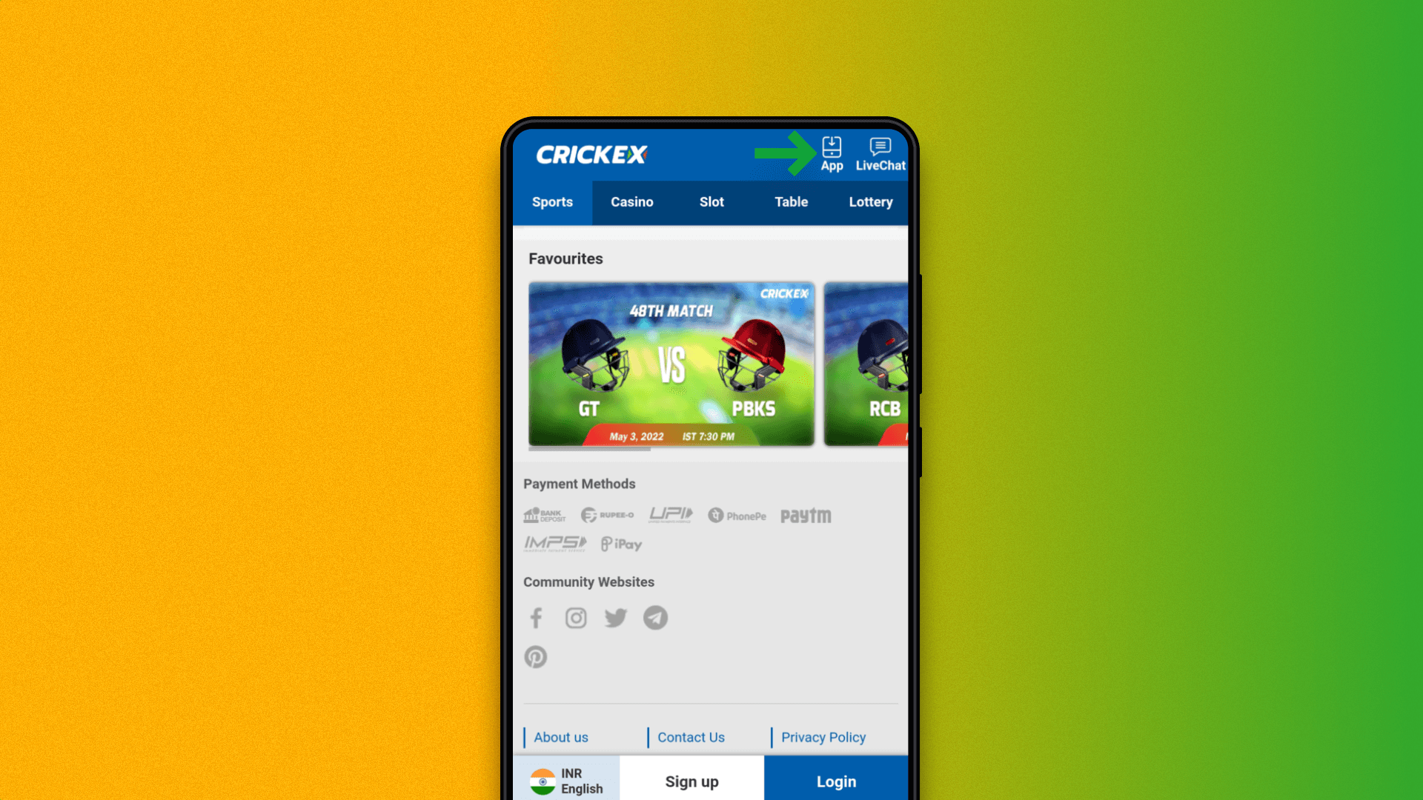Select Twitter community link
Viewport: 1423px width, 800px height.
614,616
